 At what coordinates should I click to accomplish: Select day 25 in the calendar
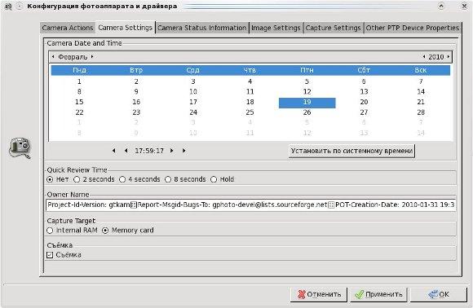coord(250,112)
